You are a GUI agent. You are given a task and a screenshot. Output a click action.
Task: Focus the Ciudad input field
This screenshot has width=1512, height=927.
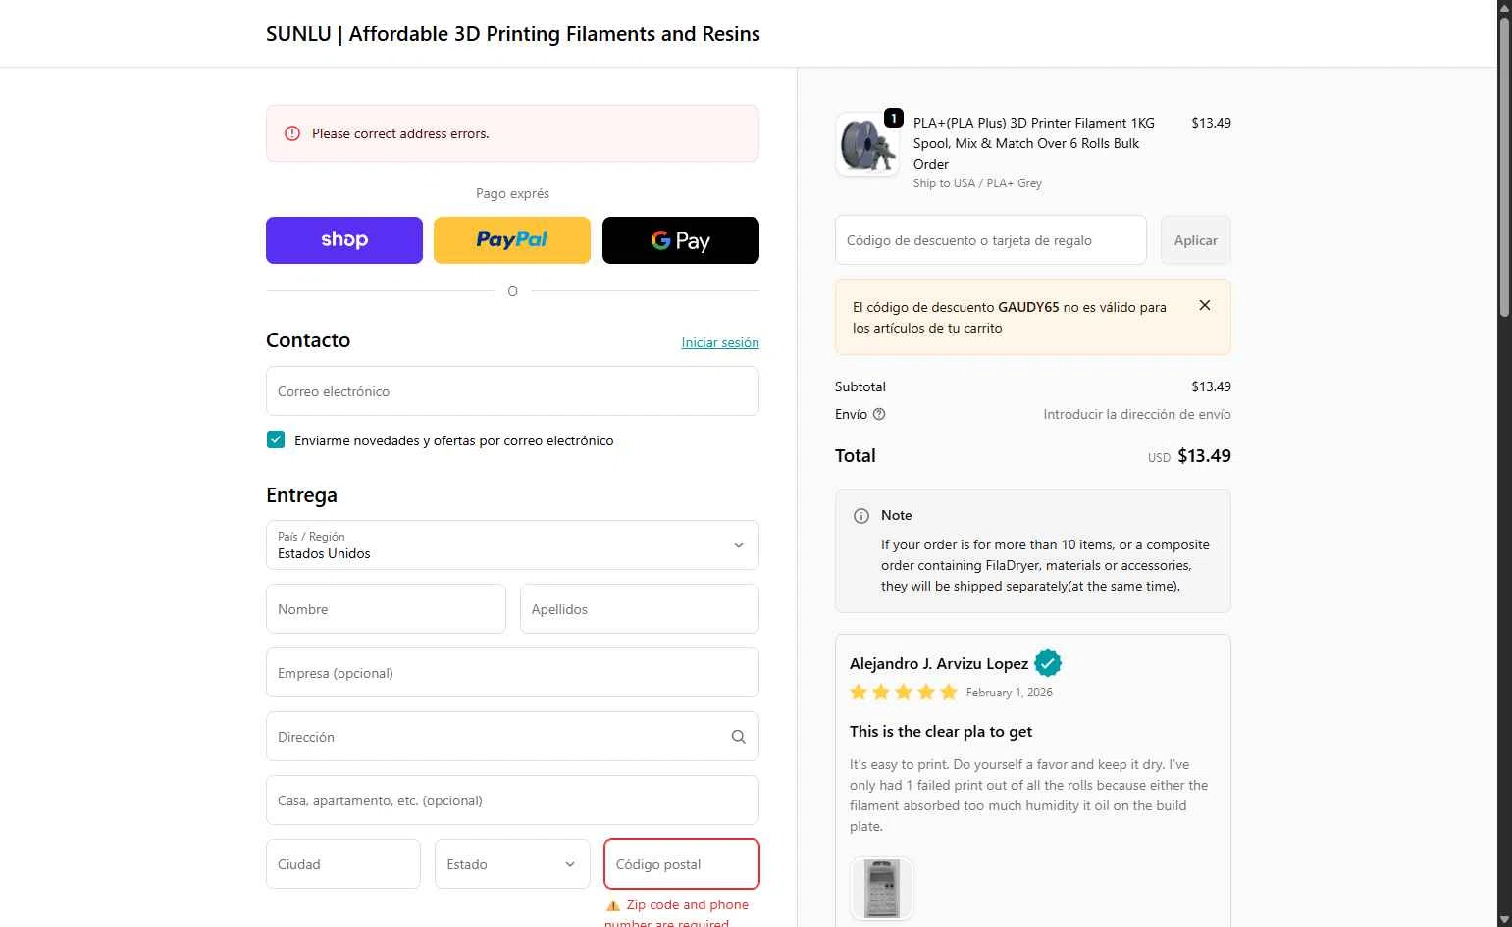(x=343, y=864)
